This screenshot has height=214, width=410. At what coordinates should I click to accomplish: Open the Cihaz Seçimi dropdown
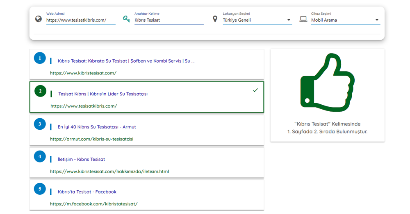pyautogui.click(x=345, y=20)
